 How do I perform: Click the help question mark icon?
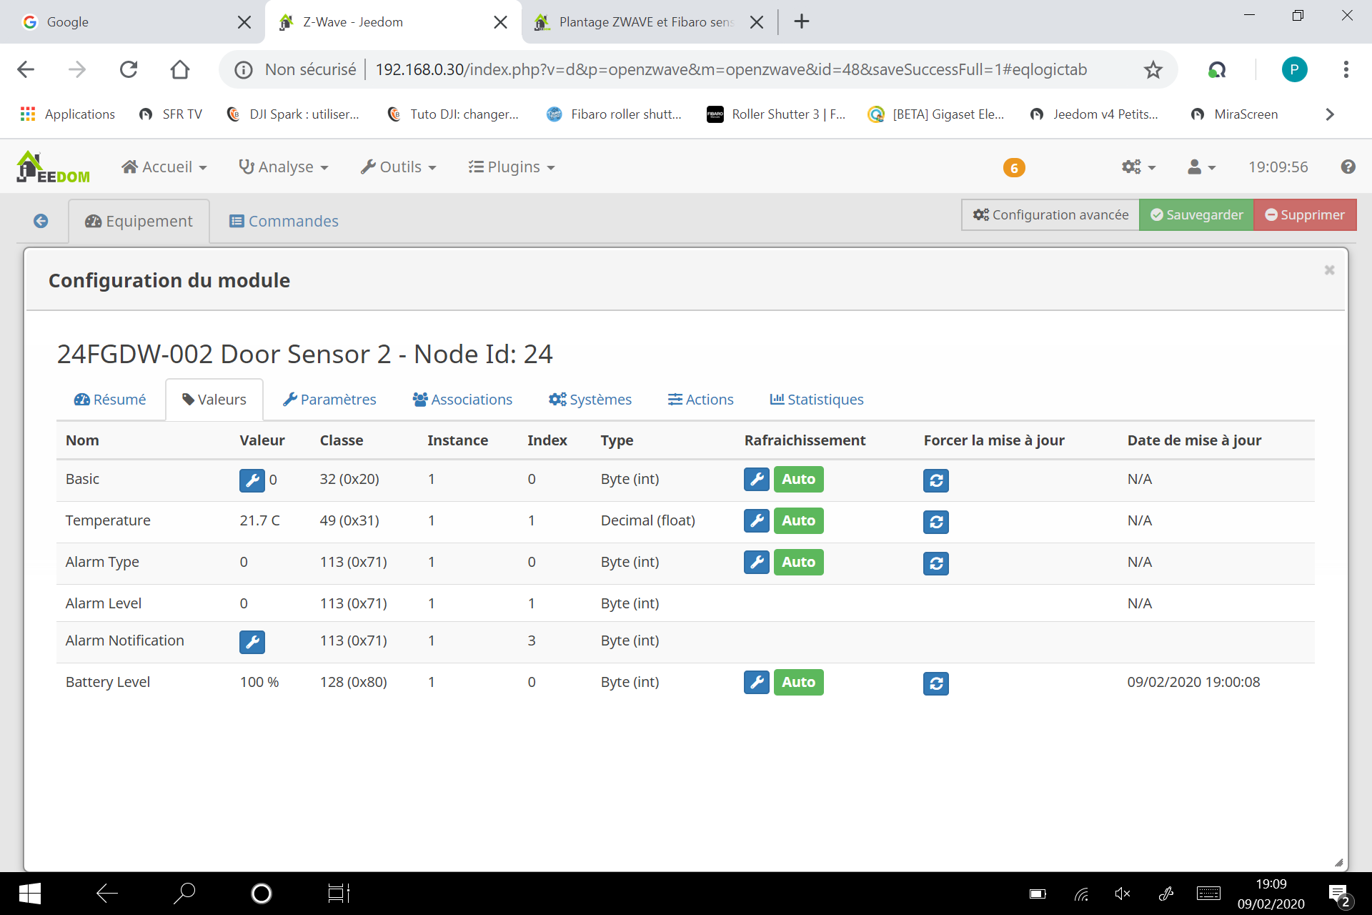point(1348,167)
